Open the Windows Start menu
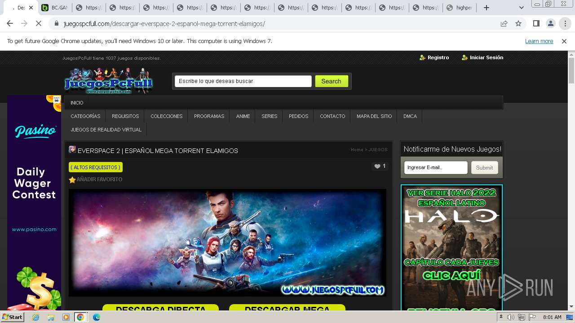The height and width of the screenshot is (323, 575). (x=13, y=317)
